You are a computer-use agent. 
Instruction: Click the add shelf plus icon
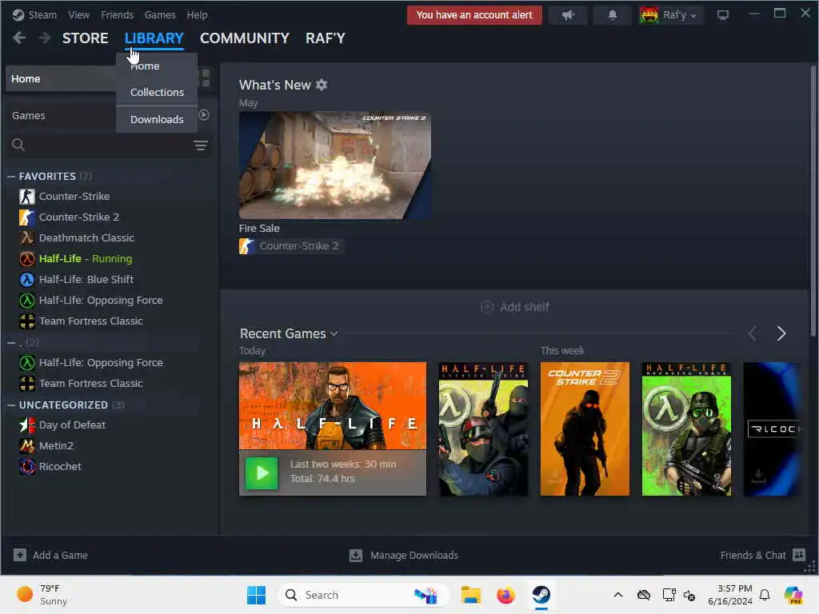click(487, 307)
